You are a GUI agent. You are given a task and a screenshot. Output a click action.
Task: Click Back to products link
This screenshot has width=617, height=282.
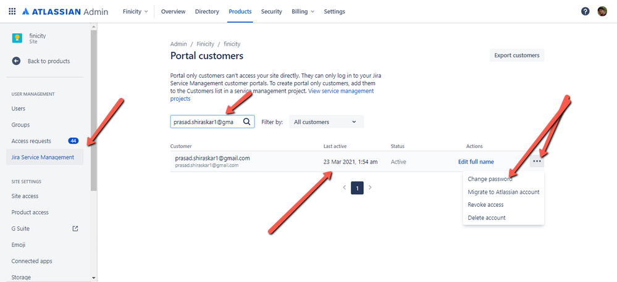[49, 61]
